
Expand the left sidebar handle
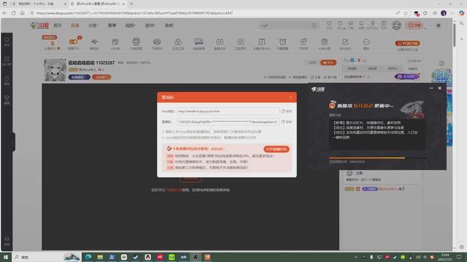pyautogui.click(x=13, y=142)
